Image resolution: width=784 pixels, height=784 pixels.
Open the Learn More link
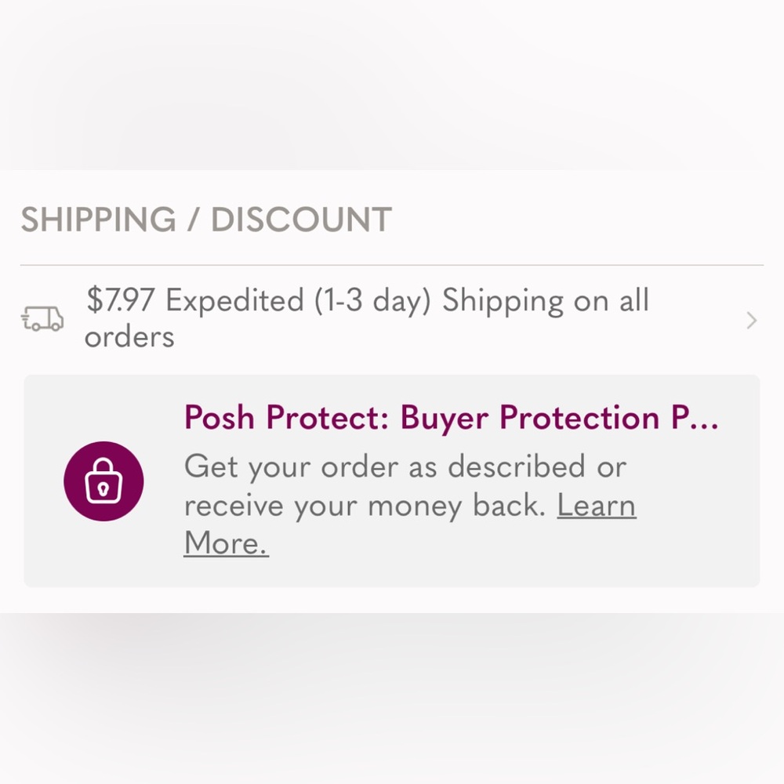pyautogui.click(x=410, y=524)
